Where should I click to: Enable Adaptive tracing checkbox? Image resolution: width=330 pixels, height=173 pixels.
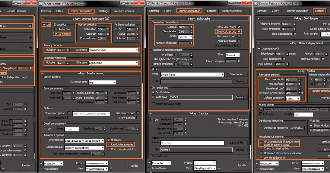tap(239, 41)
